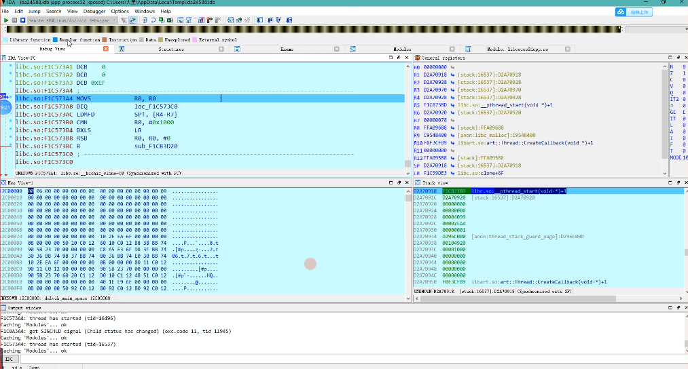This screenshot has width=688, height=369.
Task: Click the Enums tab icon
Action: pos(238,50)
